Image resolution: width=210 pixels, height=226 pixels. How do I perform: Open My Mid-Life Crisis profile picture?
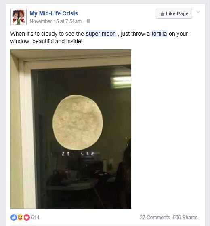(x=19, y=17)
